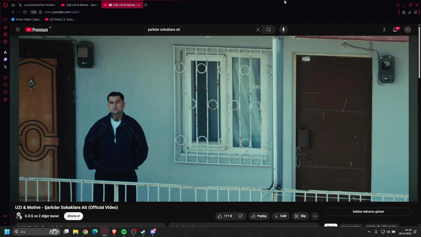Open Discord from the taskbar
The width and height of the screenshot is (421, 237).
click(153, 232)
